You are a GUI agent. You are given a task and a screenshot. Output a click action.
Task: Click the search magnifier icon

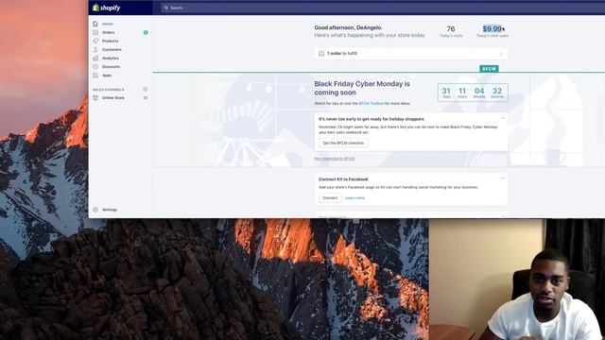point(166,8)
